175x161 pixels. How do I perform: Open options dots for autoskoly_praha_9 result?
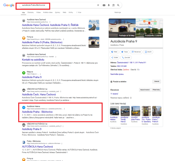click(63, 126)
